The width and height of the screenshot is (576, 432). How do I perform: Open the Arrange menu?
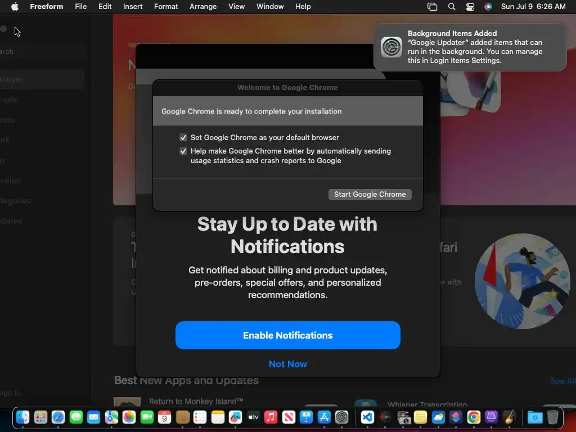point(202,7)
